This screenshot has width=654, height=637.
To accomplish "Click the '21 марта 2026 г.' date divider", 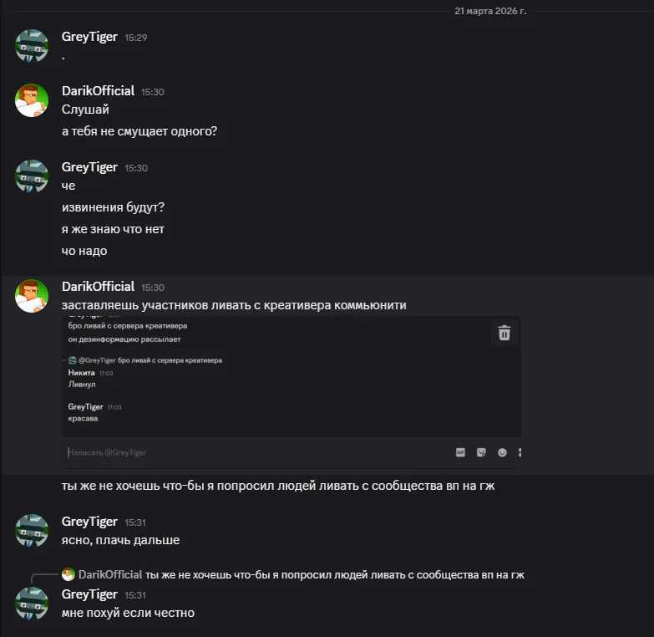I will (x=490, y=11).
